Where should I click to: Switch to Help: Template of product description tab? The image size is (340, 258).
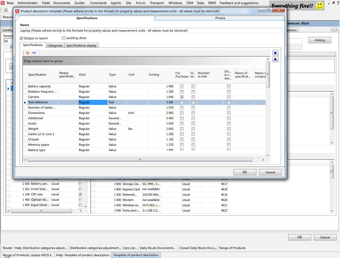(x=83, y=255)
